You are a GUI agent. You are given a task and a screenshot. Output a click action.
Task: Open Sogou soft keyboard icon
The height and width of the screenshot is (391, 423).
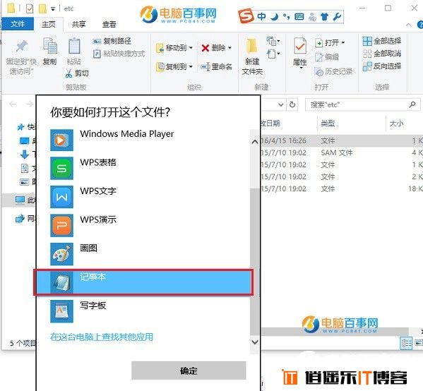point(299,17)
